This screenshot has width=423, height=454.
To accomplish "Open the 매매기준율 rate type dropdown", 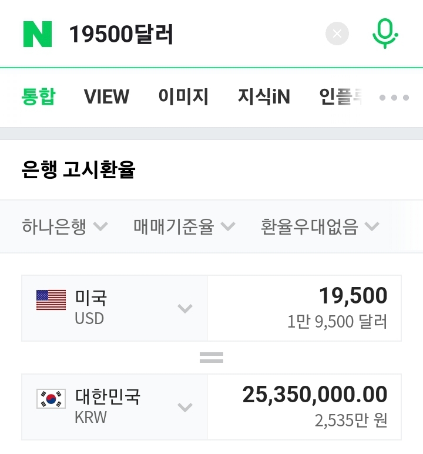I will pos(184,226).
